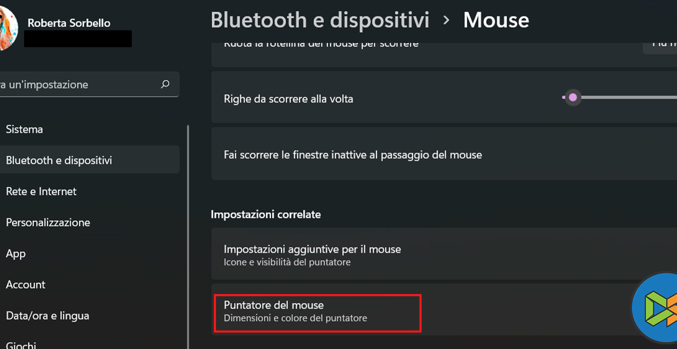Click the lines-to-scroll slider thumb
The image size is (677, 349).
[573, 98]
